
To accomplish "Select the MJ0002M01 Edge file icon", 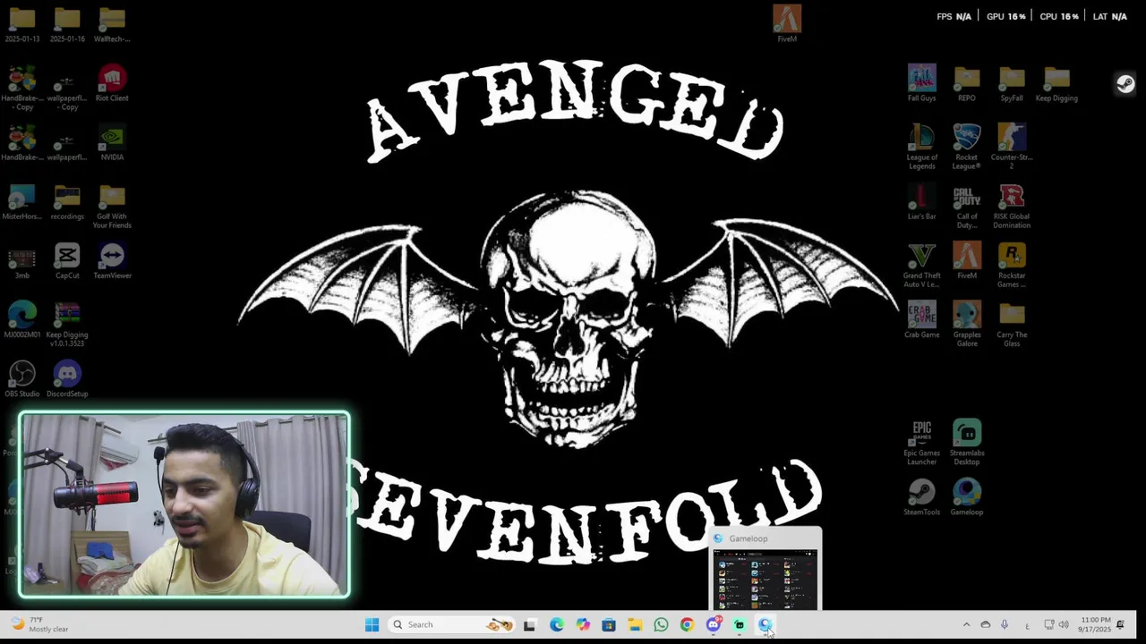I will (x=22, y=319).
